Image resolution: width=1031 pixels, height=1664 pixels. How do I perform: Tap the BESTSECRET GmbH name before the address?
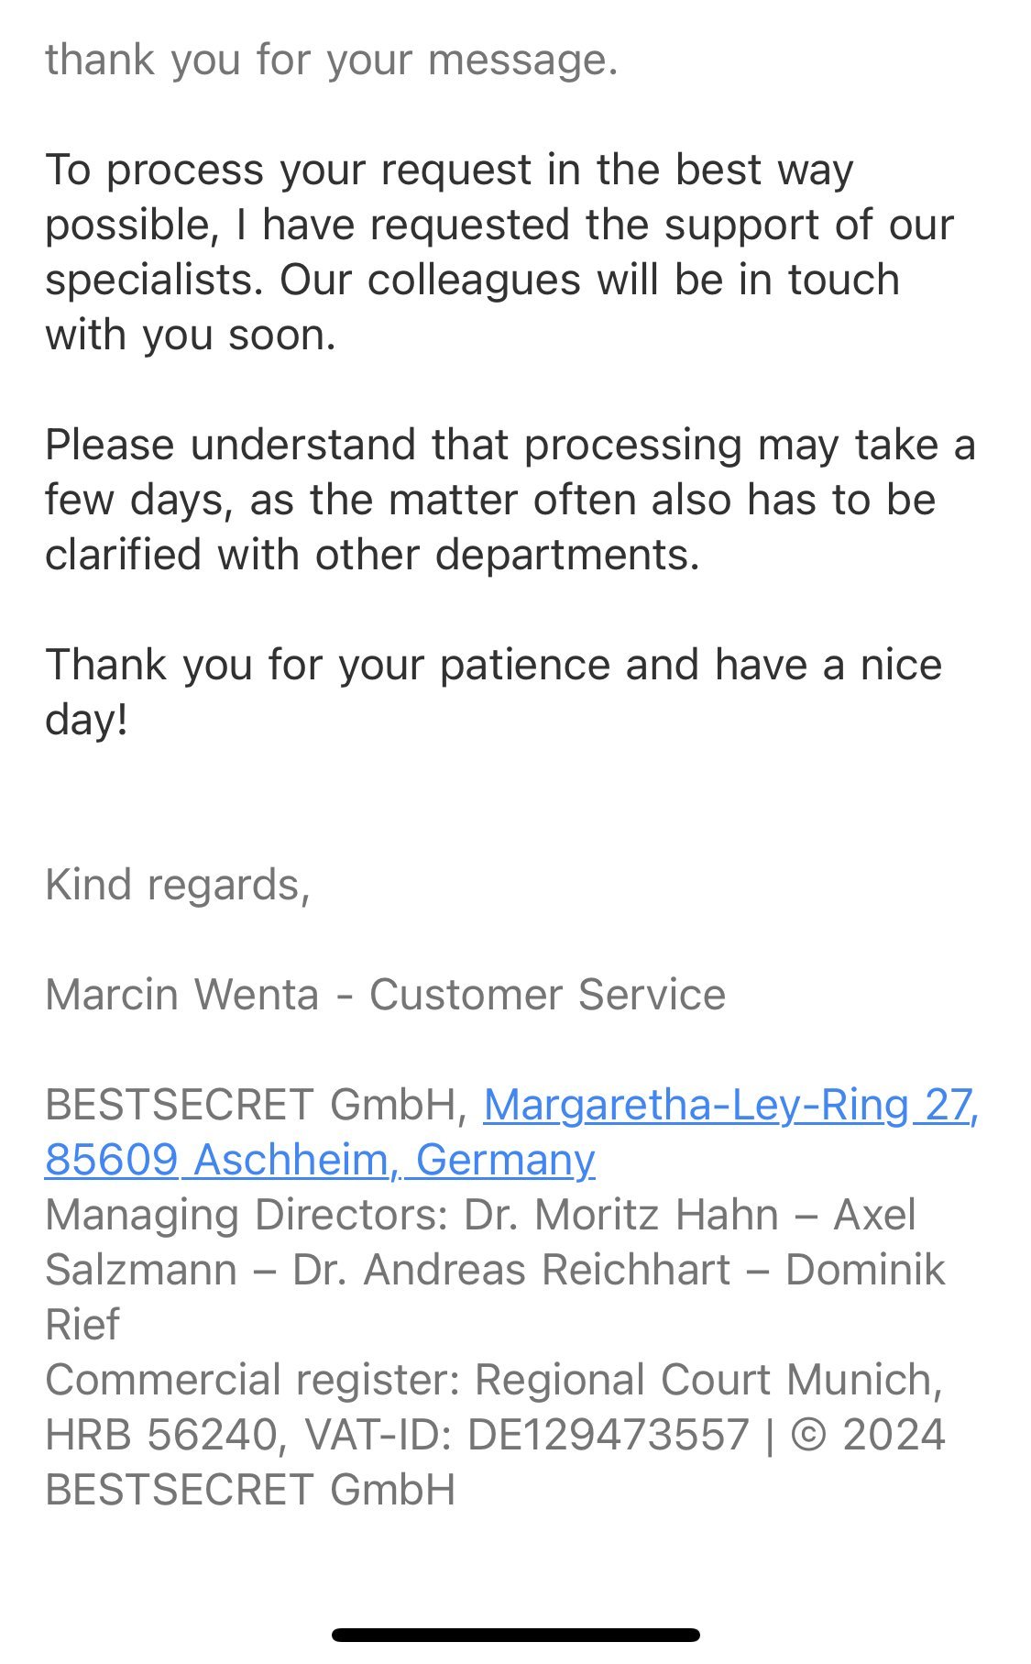pyautogui.click(x=257, y=1105)
